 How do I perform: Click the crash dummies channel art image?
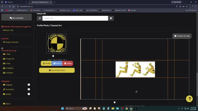pyautogui.click(x=135, y=69)
